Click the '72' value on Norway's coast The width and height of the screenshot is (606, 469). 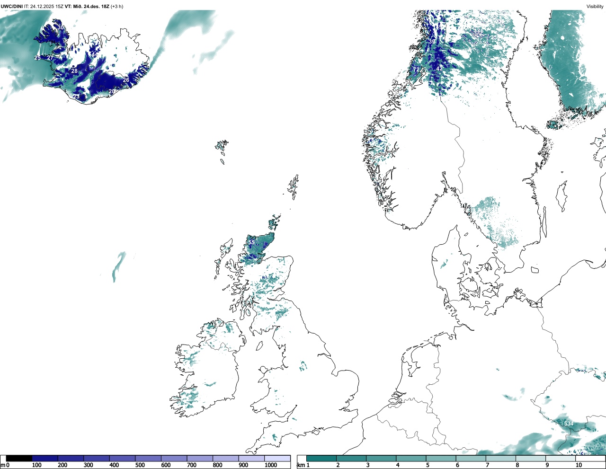pos(416,70)
